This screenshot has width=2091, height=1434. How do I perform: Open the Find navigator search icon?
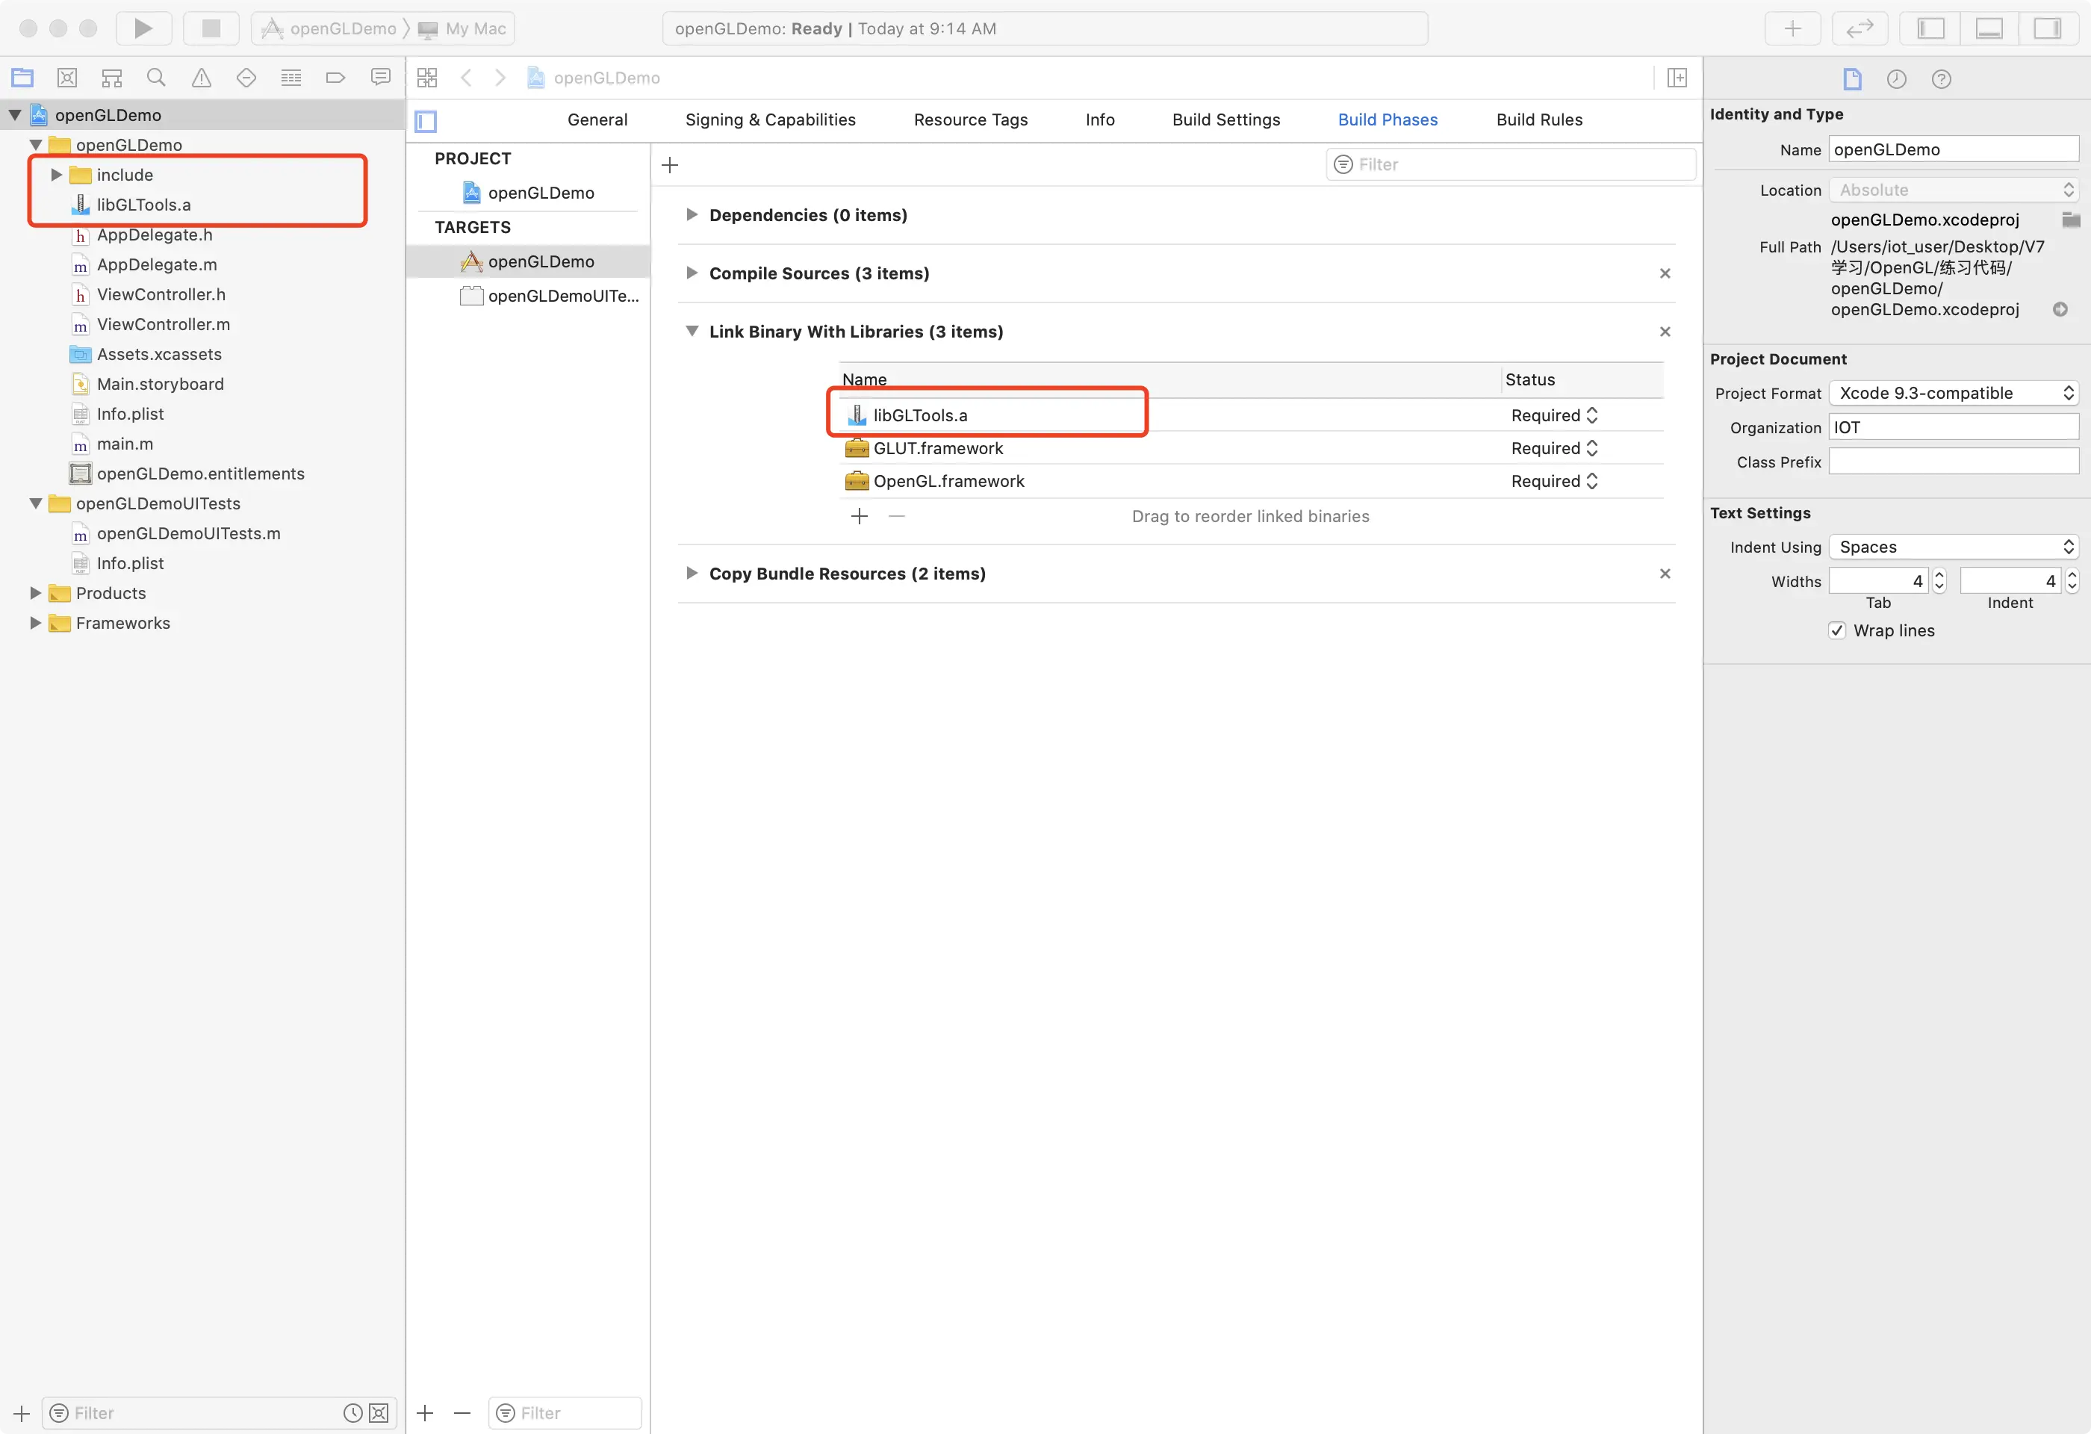[x=155, y=78]
